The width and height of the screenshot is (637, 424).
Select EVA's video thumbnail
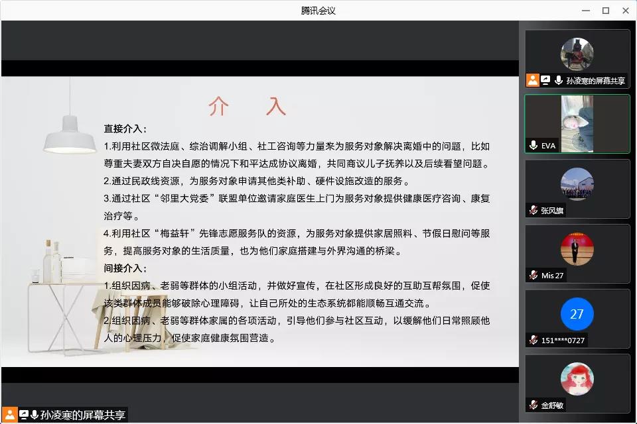(x=577, y=123)
